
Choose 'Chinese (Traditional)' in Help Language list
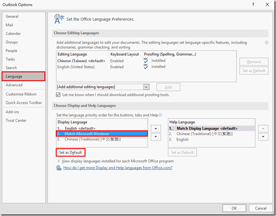[x=204, y=134]
